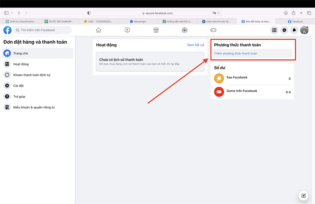Reload the page in Safari address bar
This screenshot has width=315, height=204.
click(x=219, y=13)
